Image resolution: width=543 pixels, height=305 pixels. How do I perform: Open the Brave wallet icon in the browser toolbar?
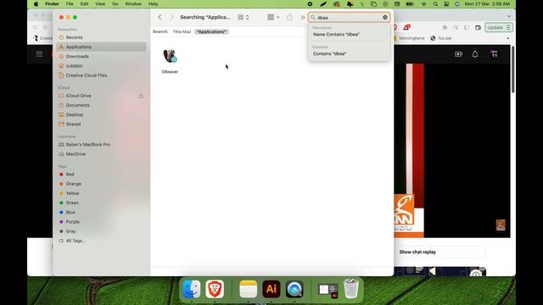478,27
